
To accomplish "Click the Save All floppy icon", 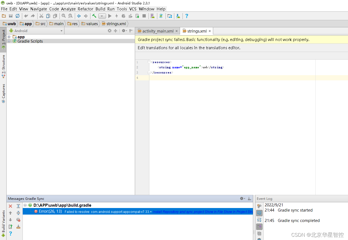I will (11, 16).
